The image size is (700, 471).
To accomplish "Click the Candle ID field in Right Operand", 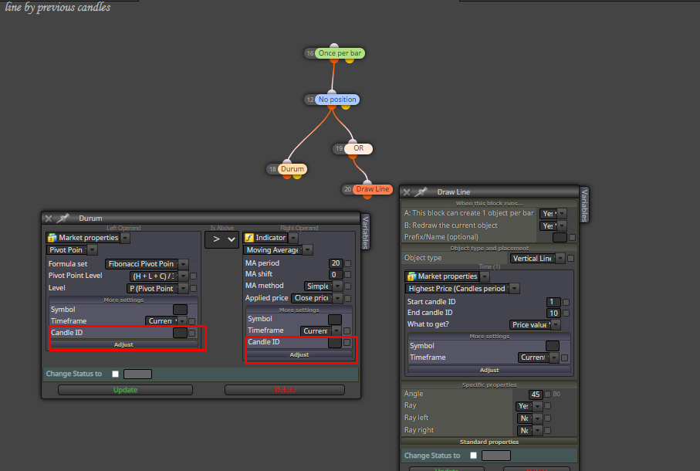I will coord(335,342).
